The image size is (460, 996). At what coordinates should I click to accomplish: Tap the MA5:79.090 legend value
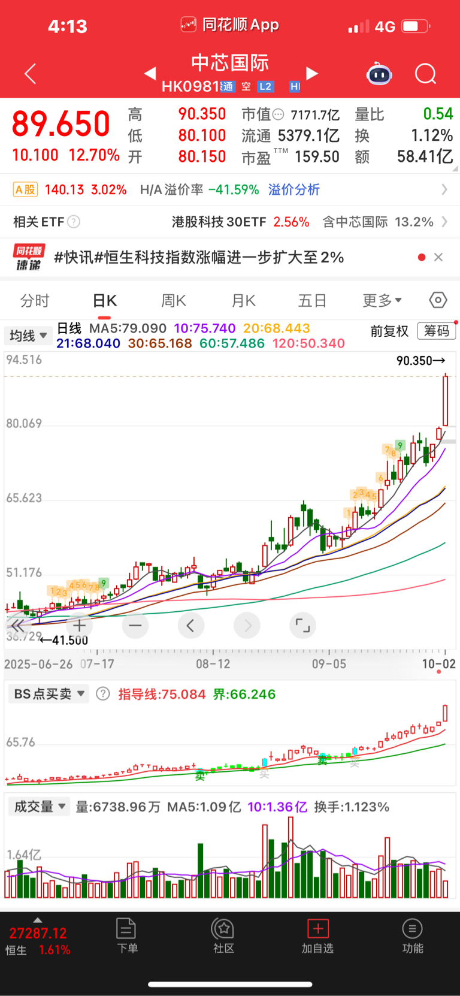(x=128, y=328)
